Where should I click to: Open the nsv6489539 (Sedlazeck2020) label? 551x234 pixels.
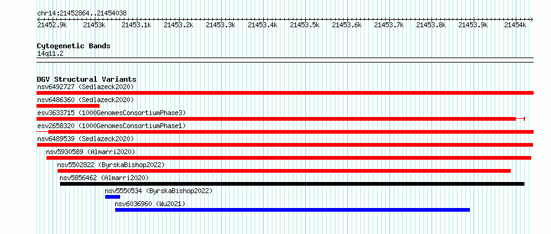(x=85, y=139)
